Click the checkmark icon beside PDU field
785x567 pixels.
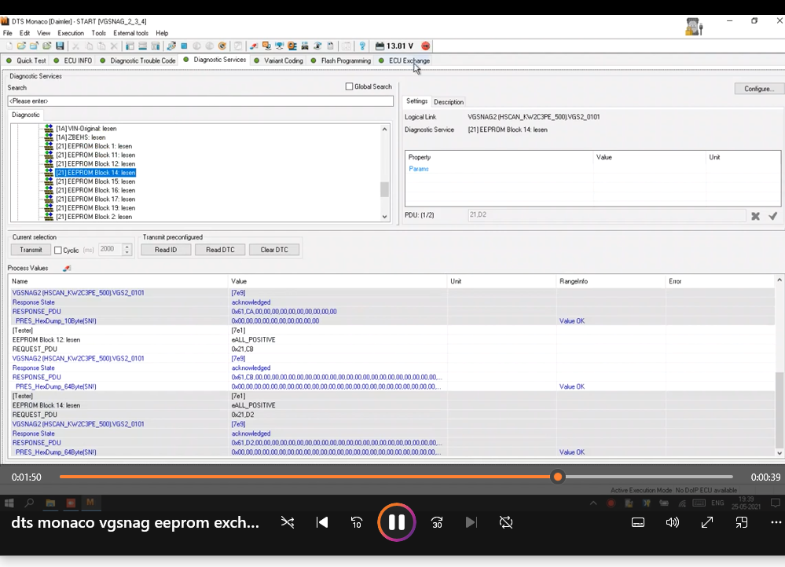[x=772, y=216]
